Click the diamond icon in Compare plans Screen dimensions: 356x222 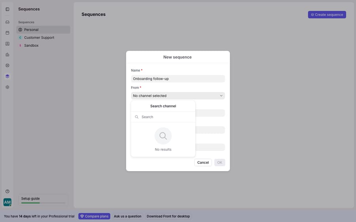click(x=82, y=216)
